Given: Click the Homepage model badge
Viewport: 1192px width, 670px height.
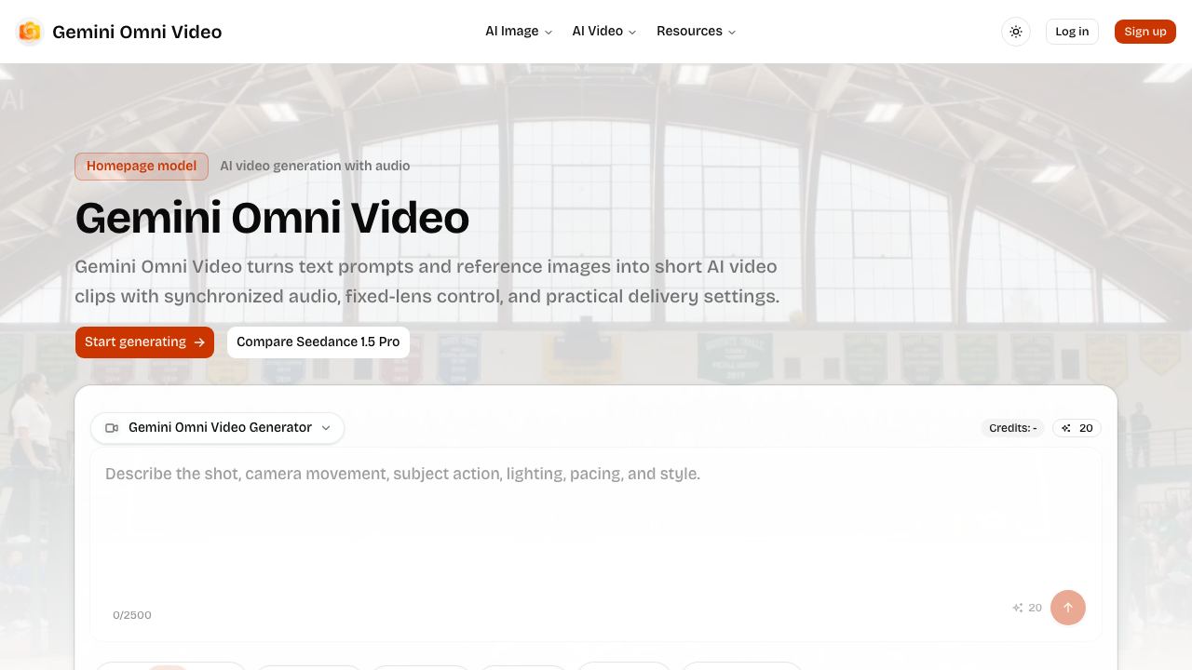Looking at the screenshot, I should (142, 167).
